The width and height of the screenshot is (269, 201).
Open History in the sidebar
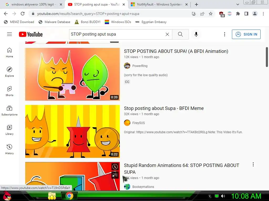(9, 149)
